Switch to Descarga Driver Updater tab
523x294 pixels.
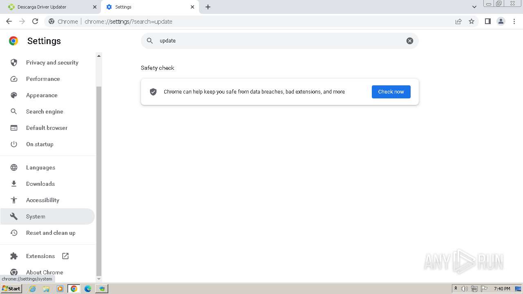pos(51,7)
